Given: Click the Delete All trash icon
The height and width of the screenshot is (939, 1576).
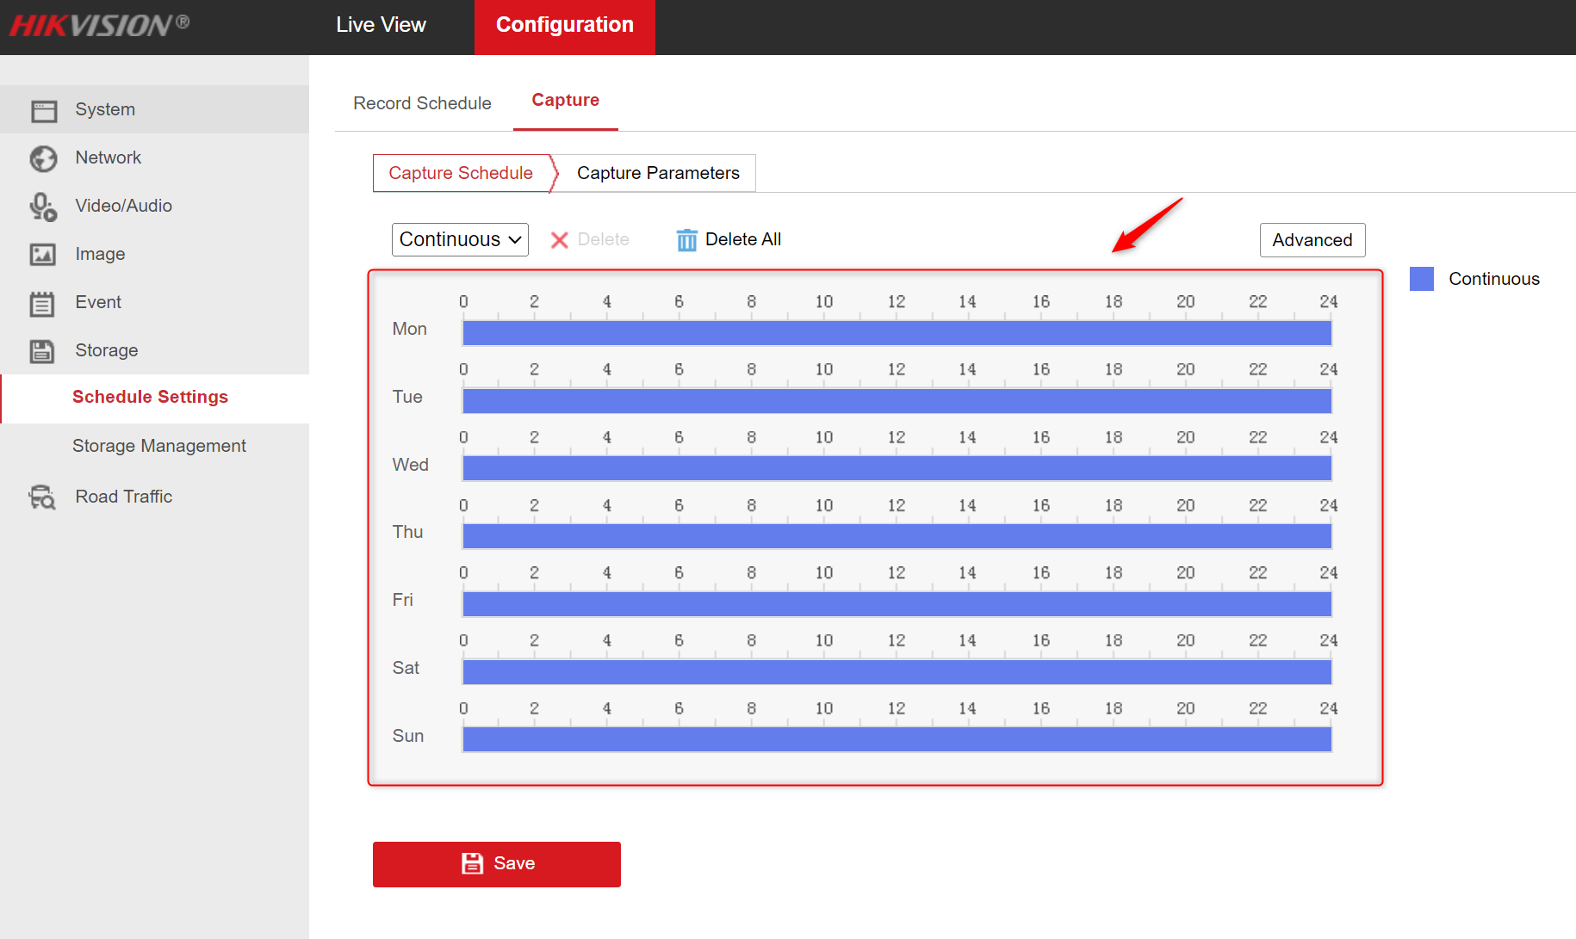Looking at the screenshot, I should pos(686,239).
